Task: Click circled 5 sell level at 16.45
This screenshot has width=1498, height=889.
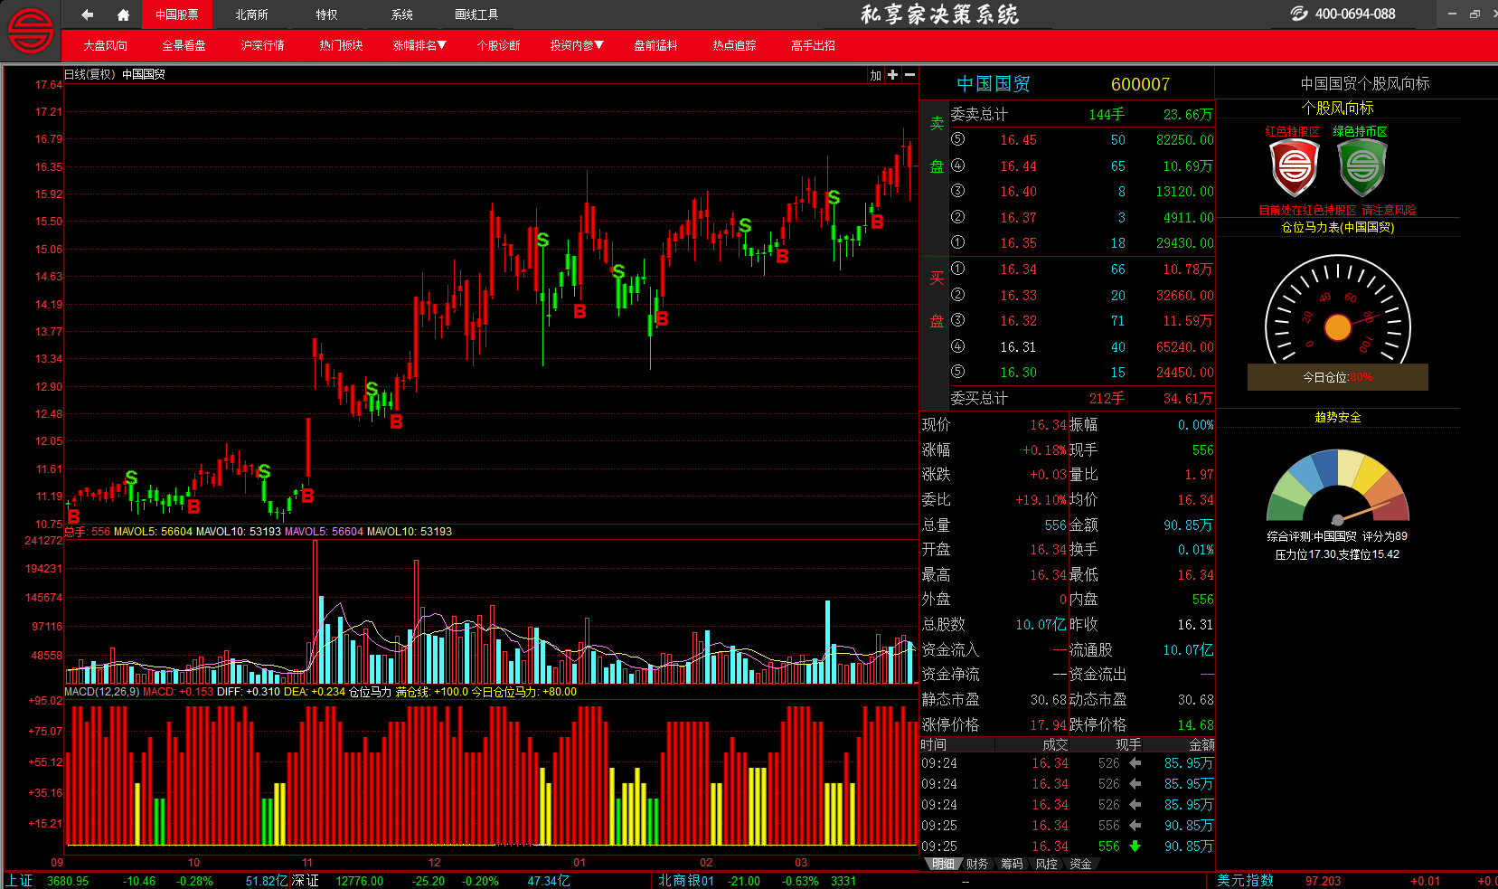Action: click(958, 139)
